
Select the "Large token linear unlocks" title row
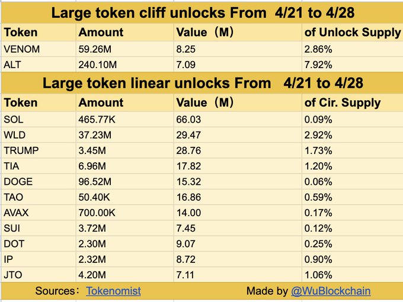pos(201,82)
